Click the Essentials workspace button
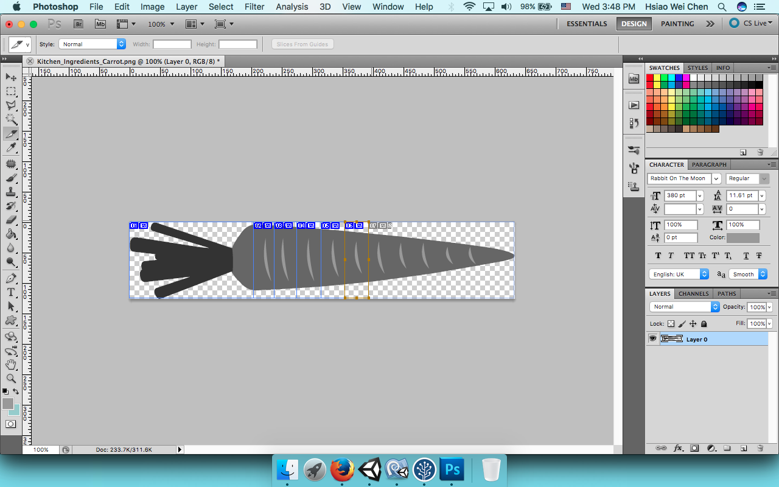Image resolution: width=779 pixels, height=487 pixels. [587, 24]
